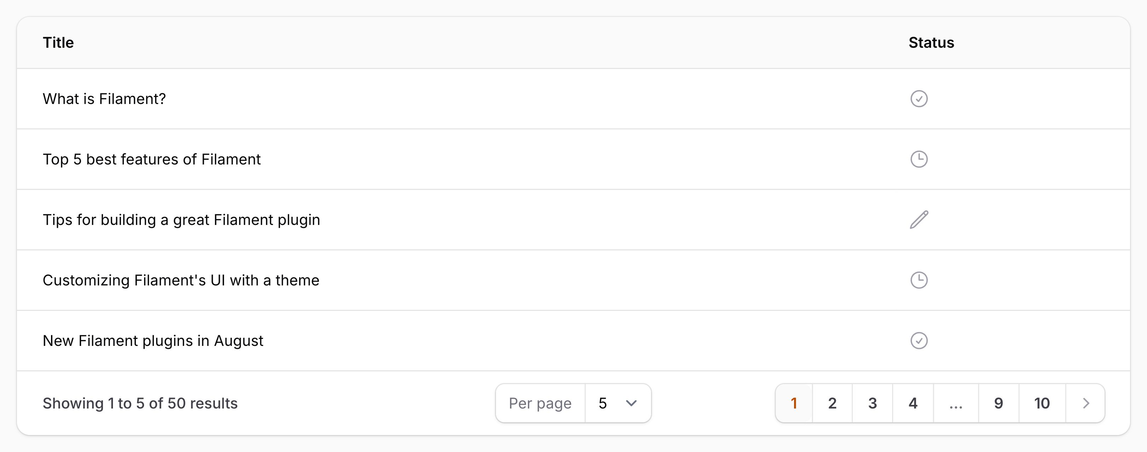Jump to page 10
1147x452 pixels.
[1042, 403]
